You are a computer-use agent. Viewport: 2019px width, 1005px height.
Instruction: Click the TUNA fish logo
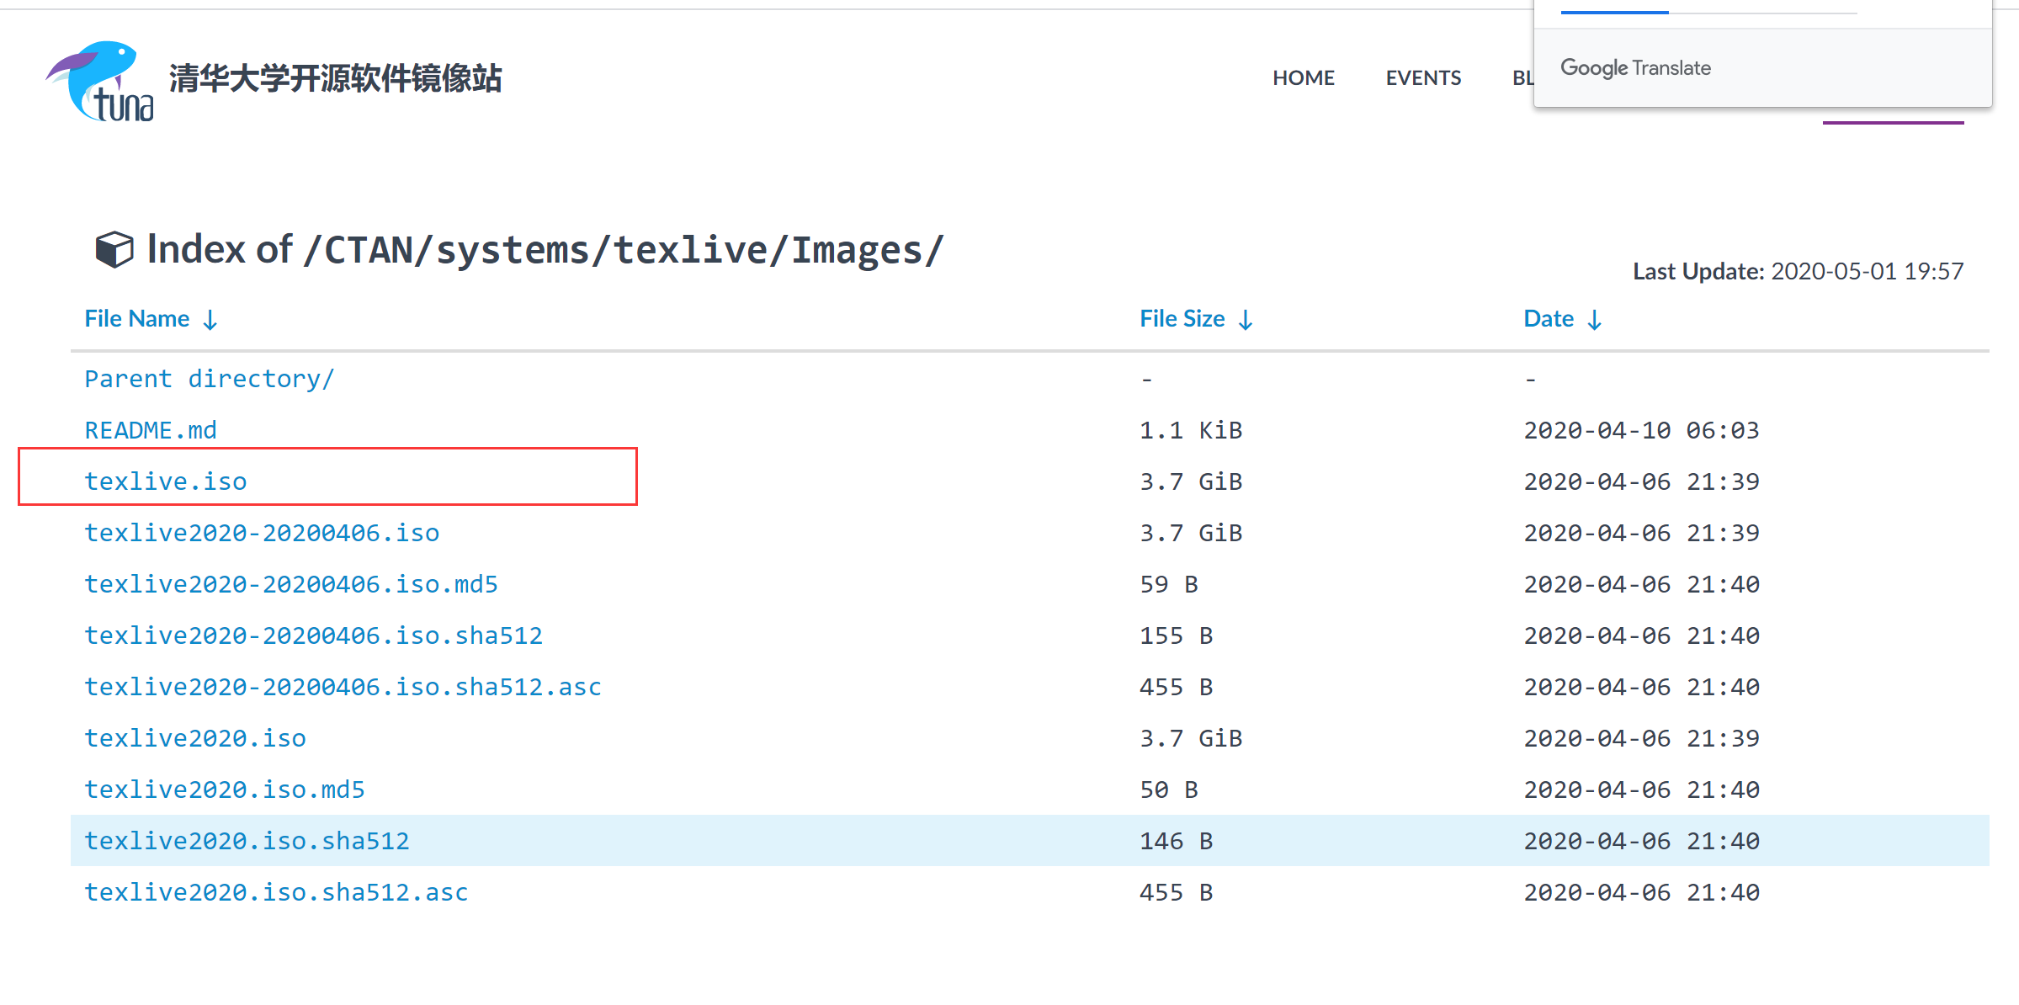pyautogui.click(x=99, y=81)
